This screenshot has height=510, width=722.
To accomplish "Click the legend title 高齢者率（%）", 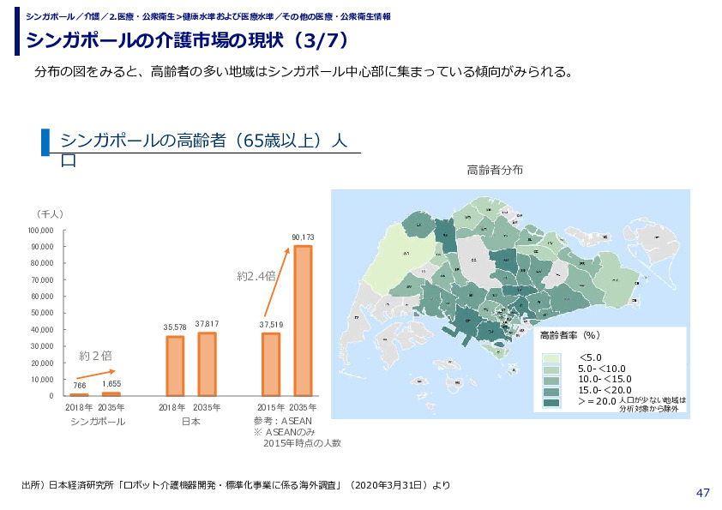I will pyautogui.click(x=570, y=335).
